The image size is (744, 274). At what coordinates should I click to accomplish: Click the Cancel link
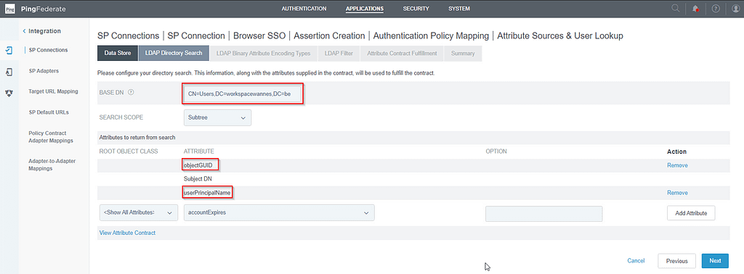pos(636,261)
